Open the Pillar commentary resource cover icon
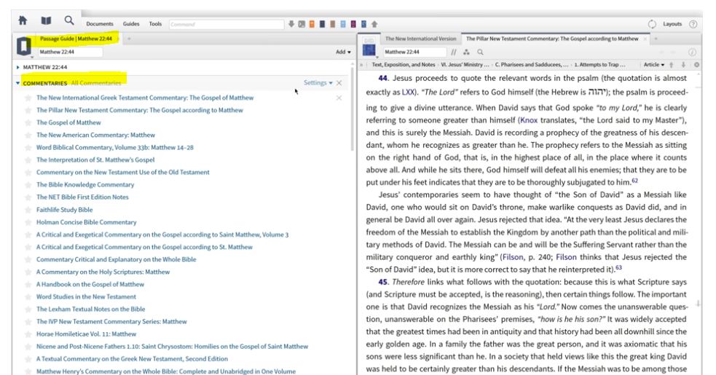The image size is (716, 375). coord(369,47)
